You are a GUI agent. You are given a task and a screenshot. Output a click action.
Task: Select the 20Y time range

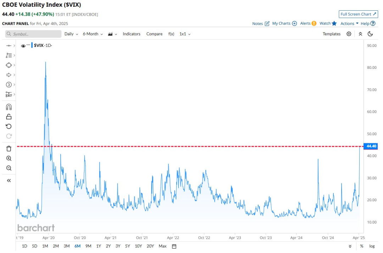click(x=150, y=246)
